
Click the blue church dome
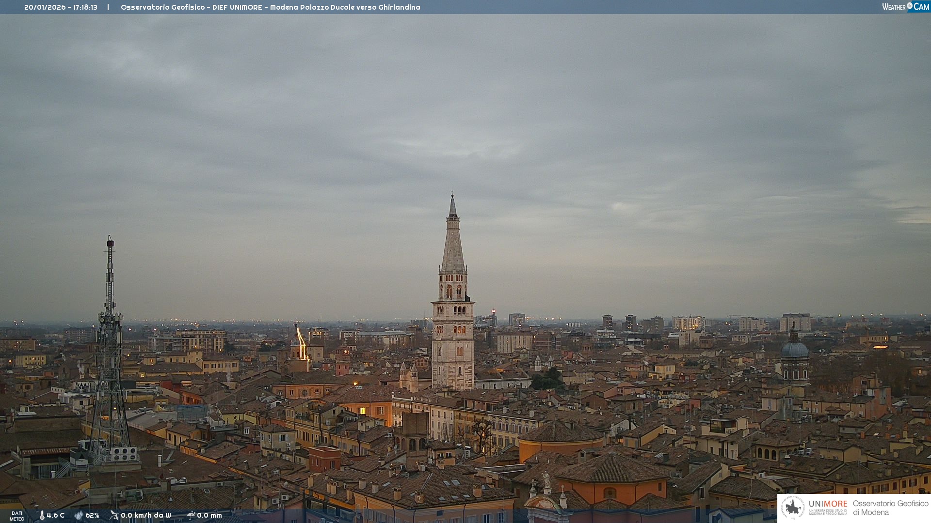tap(794, 349)
